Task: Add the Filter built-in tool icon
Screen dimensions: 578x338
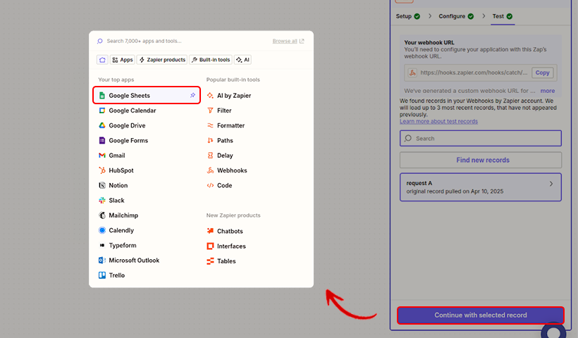Action: coord(210,111)
